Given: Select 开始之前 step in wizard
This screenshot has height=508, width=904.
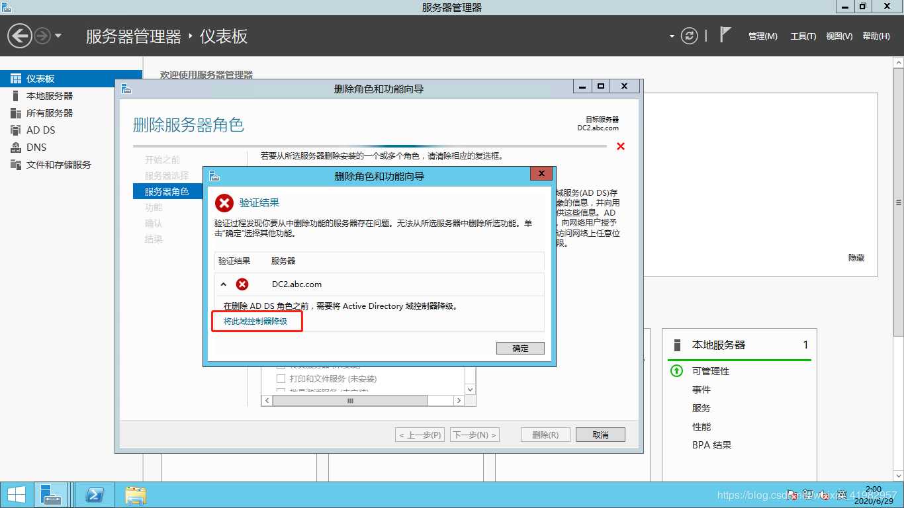Looking at the screenshot, I should 163,160.
